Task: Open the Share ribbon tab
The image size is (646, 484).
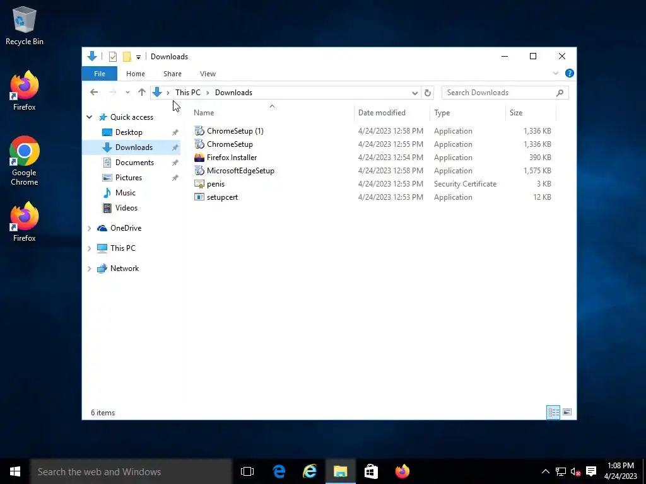Action: [x=172, y=74]
